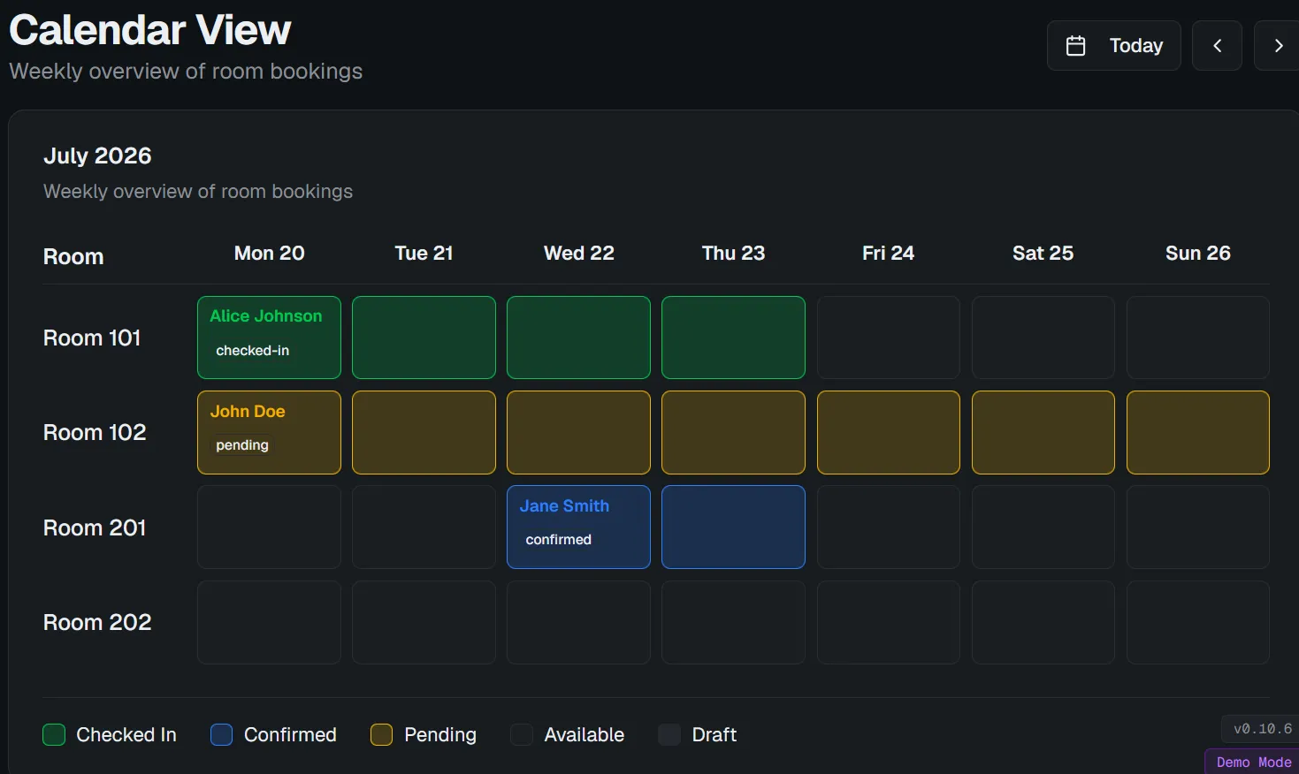Select empty Room 101 cell on Sat 25
The image size is (1299, 774).
click(x=1043, y=338)
